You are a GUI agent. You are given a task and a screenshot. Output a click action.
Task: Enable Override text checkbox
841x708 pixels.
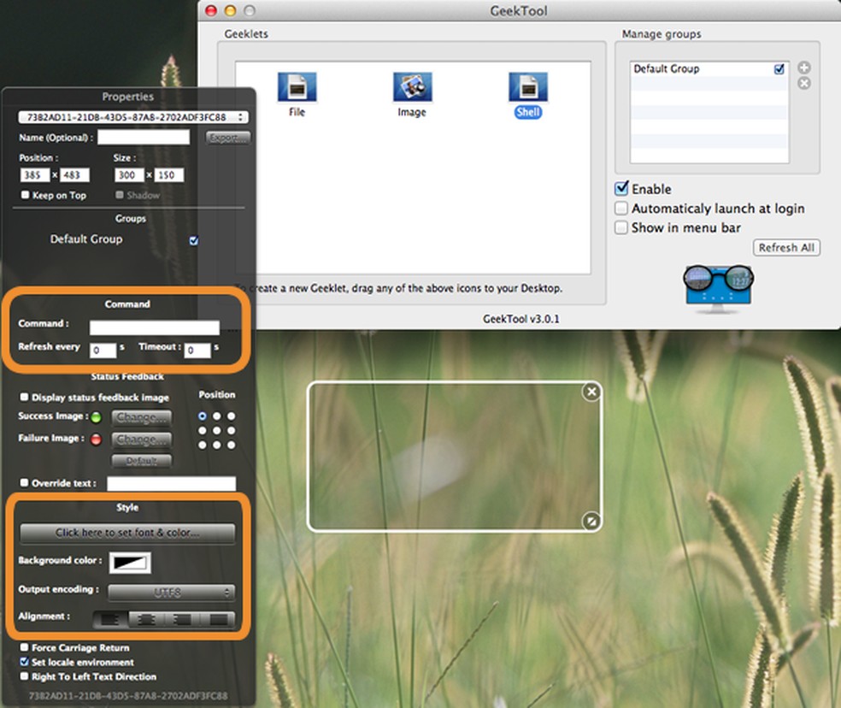click(24, 482)
